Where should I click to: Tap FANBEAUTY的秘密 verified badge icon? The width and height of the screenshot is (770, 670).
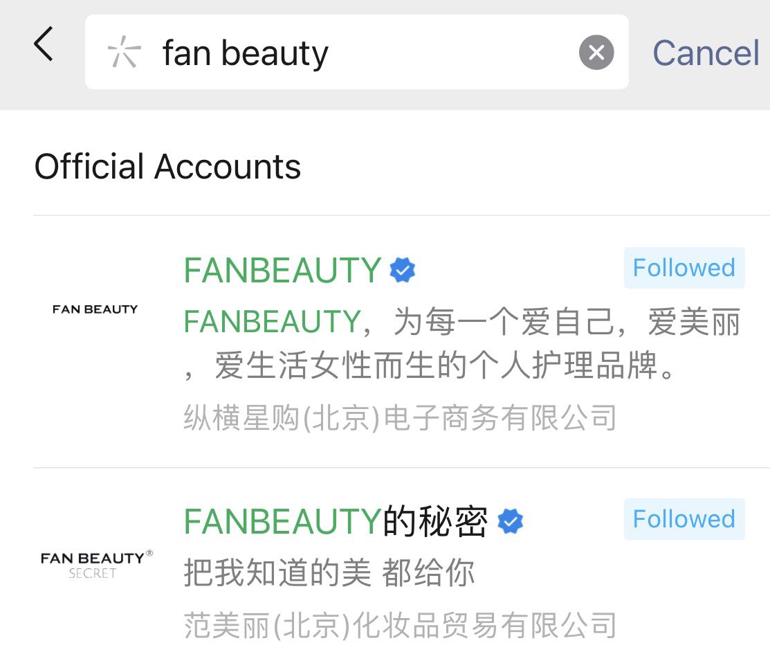coord(511,521)
